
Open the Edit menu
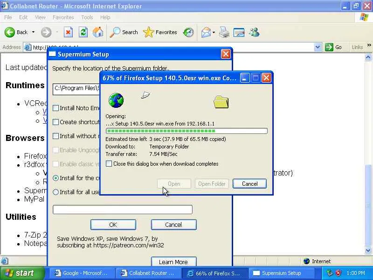23,17
